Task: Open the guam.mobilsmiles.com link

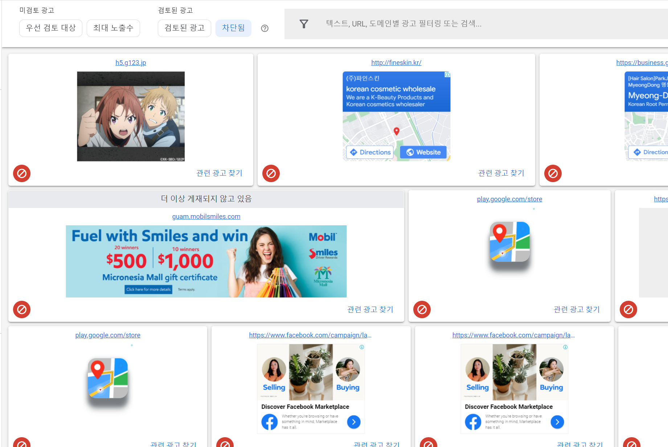Action: click(x=206, y=217)
